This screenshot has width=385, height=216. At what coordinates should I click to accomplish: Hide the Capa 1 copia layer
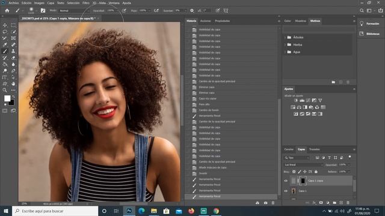pyautogui.click(x=286, y=181)
